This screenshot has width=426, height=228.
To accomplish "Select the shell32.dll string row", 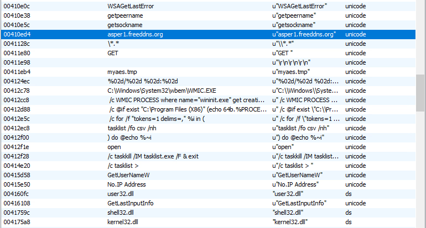I will pyautogui.click(x=208, y=213).
